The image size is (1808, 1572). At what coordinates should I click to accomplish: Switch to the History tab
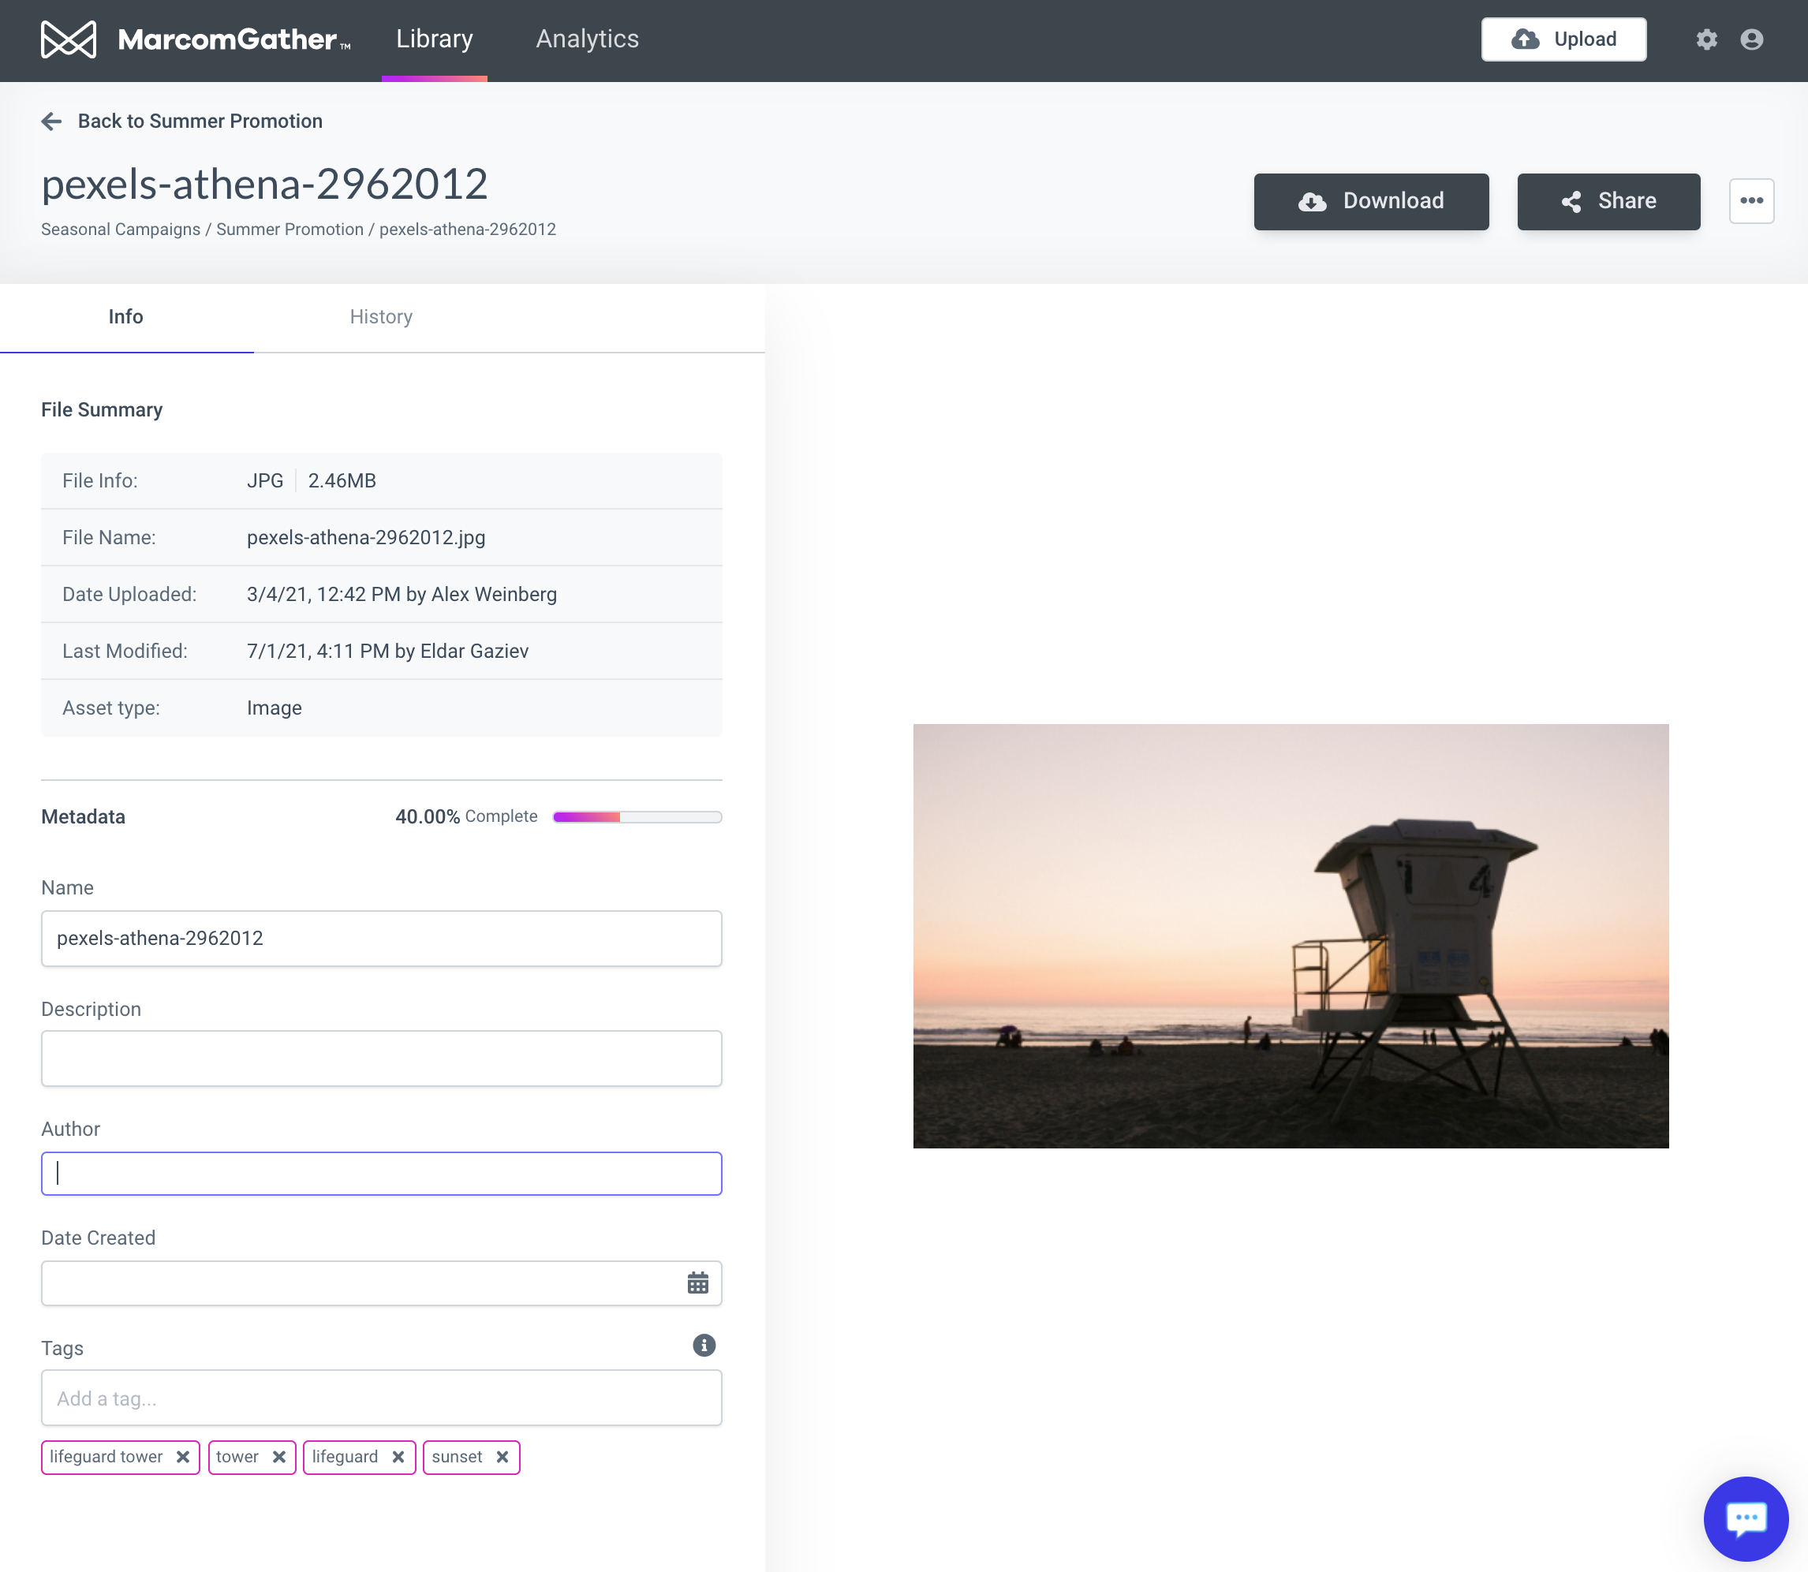click(x=381, y=316)
